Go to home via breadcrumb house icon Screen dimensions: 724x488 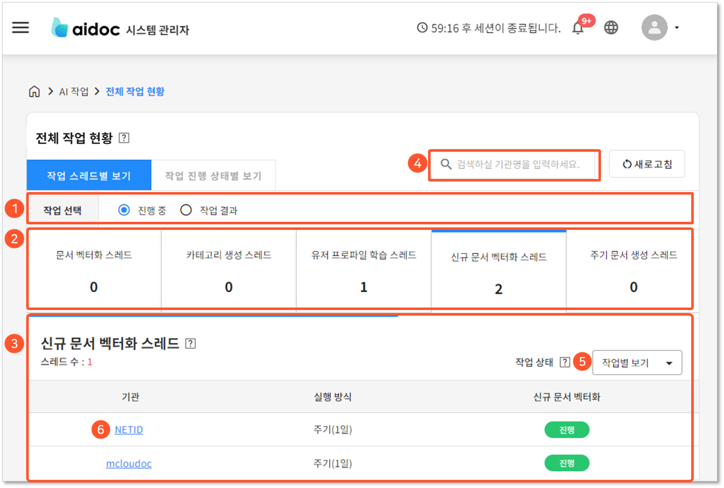click(34, 91)
